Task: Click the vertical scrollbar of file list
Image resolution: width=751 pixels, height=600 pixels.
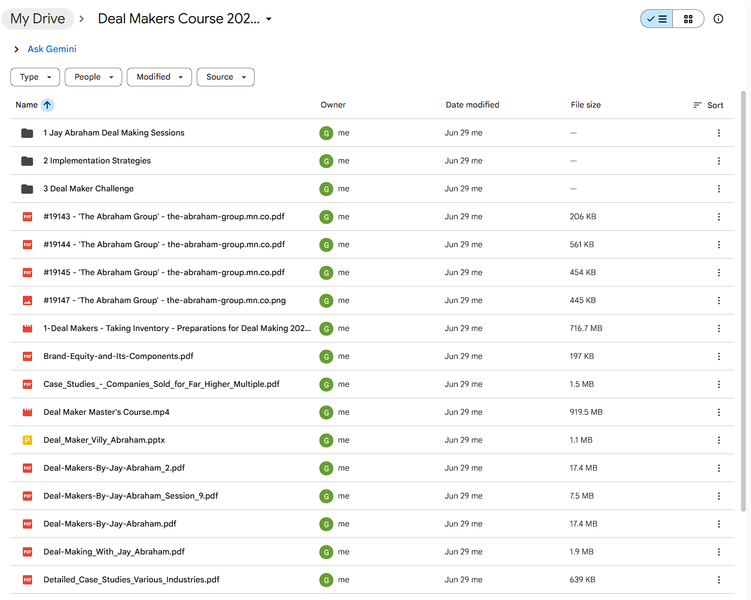Action: [x=743, y=301]
